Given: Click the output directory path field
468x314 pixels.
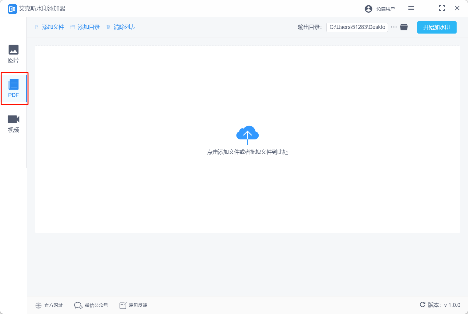Looking at the screenshot, I should [357, 27].
